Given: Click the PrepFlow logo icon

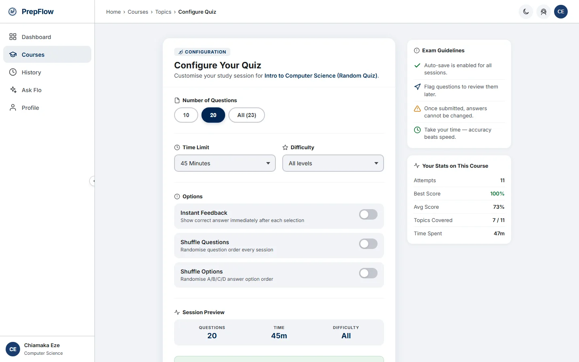Looking at the screenshot, I should coord(12,12).
